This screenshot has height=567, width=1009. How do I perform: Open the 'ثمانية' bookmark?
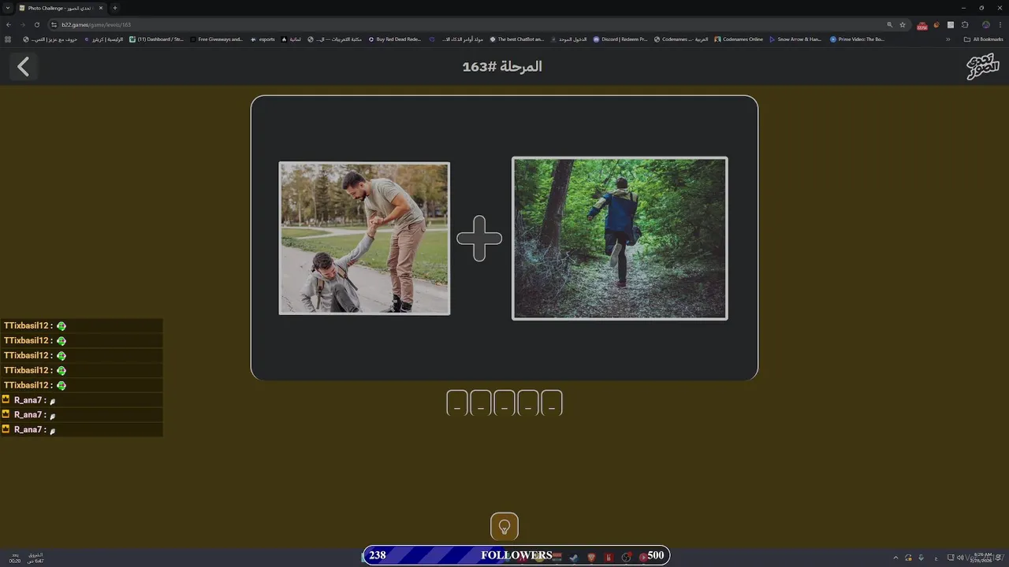point(292,39)
